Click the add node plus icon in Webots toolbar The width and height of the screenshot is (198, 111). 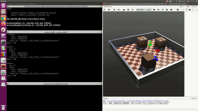[109, 10]
